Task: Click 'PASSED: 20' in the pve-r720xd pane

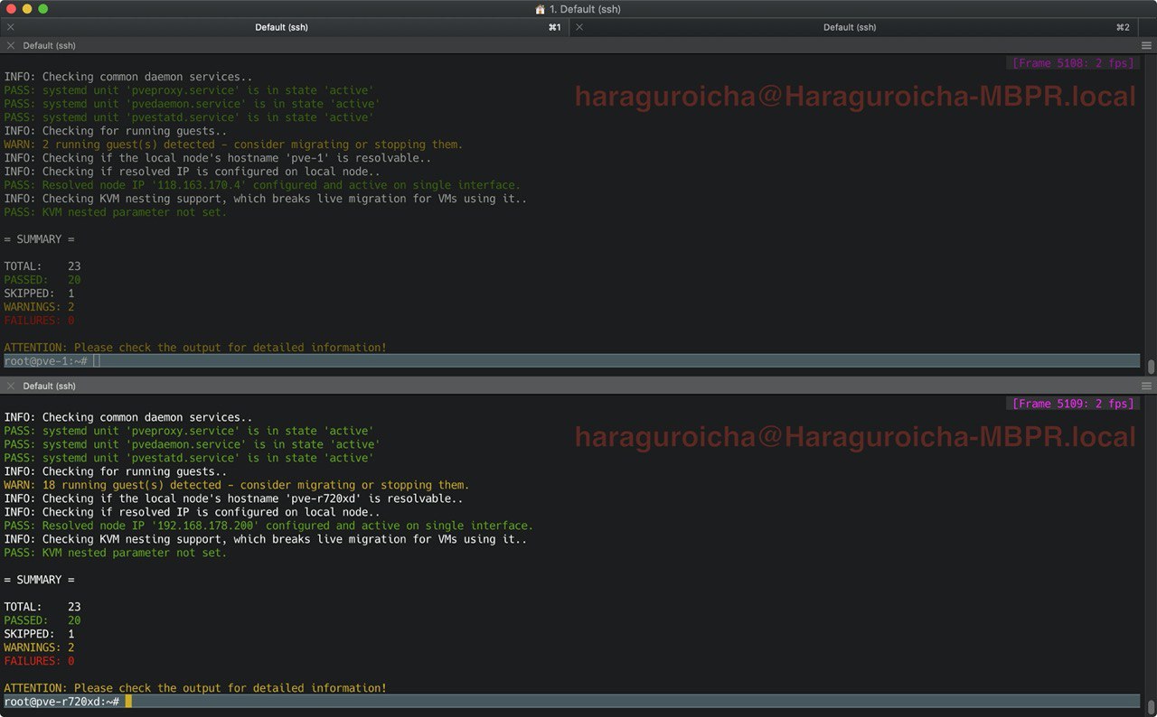Action: [42, 620]
